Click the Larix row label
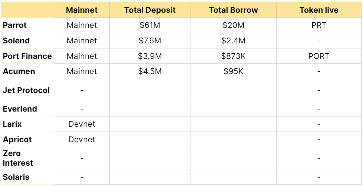 pos(12,124)
